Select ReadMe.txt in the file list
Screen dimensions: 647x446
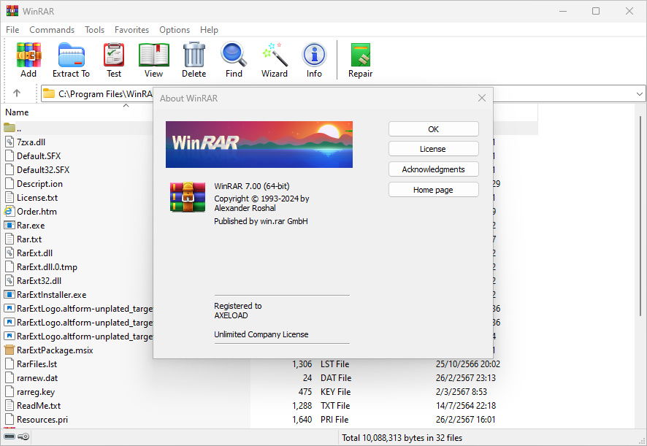39,406
